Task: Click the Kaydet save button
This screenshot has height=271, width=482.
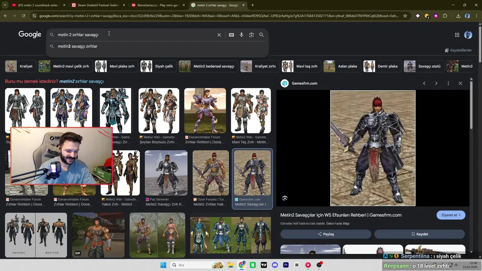Action: point(419,234)
